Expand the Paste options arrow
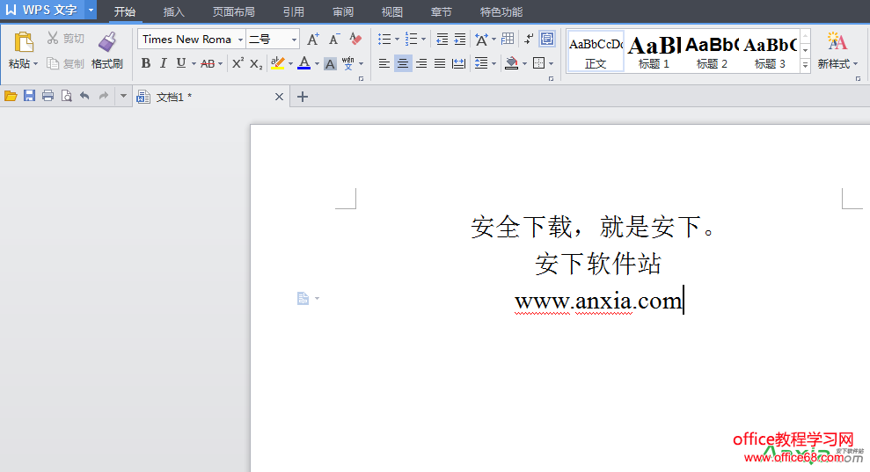Viewport: 870px width, 472px height. [x=36, y=64]
